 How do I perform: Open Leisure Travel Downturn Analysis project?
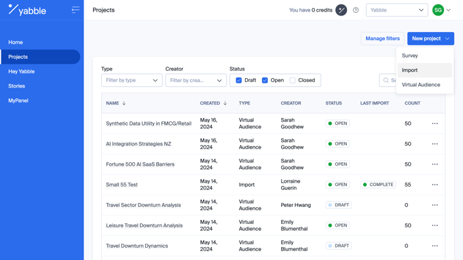[145, 225]
